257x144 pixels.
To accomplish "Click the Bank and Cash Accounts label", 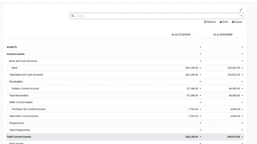I will pyautogui.click(x=23, y=61).
